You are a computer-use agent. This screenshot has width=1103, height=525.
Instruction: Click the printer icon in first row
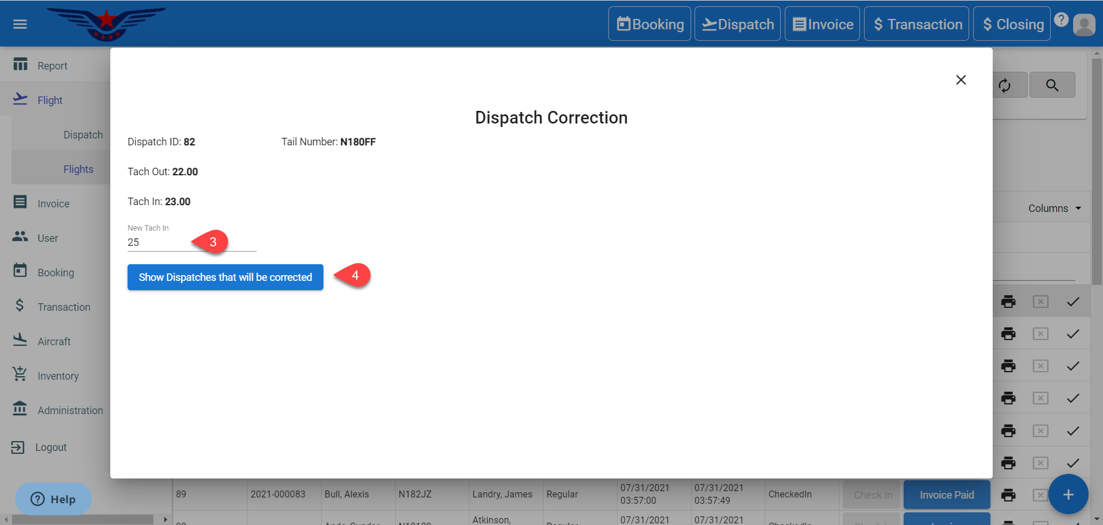tap(1008, 302)
